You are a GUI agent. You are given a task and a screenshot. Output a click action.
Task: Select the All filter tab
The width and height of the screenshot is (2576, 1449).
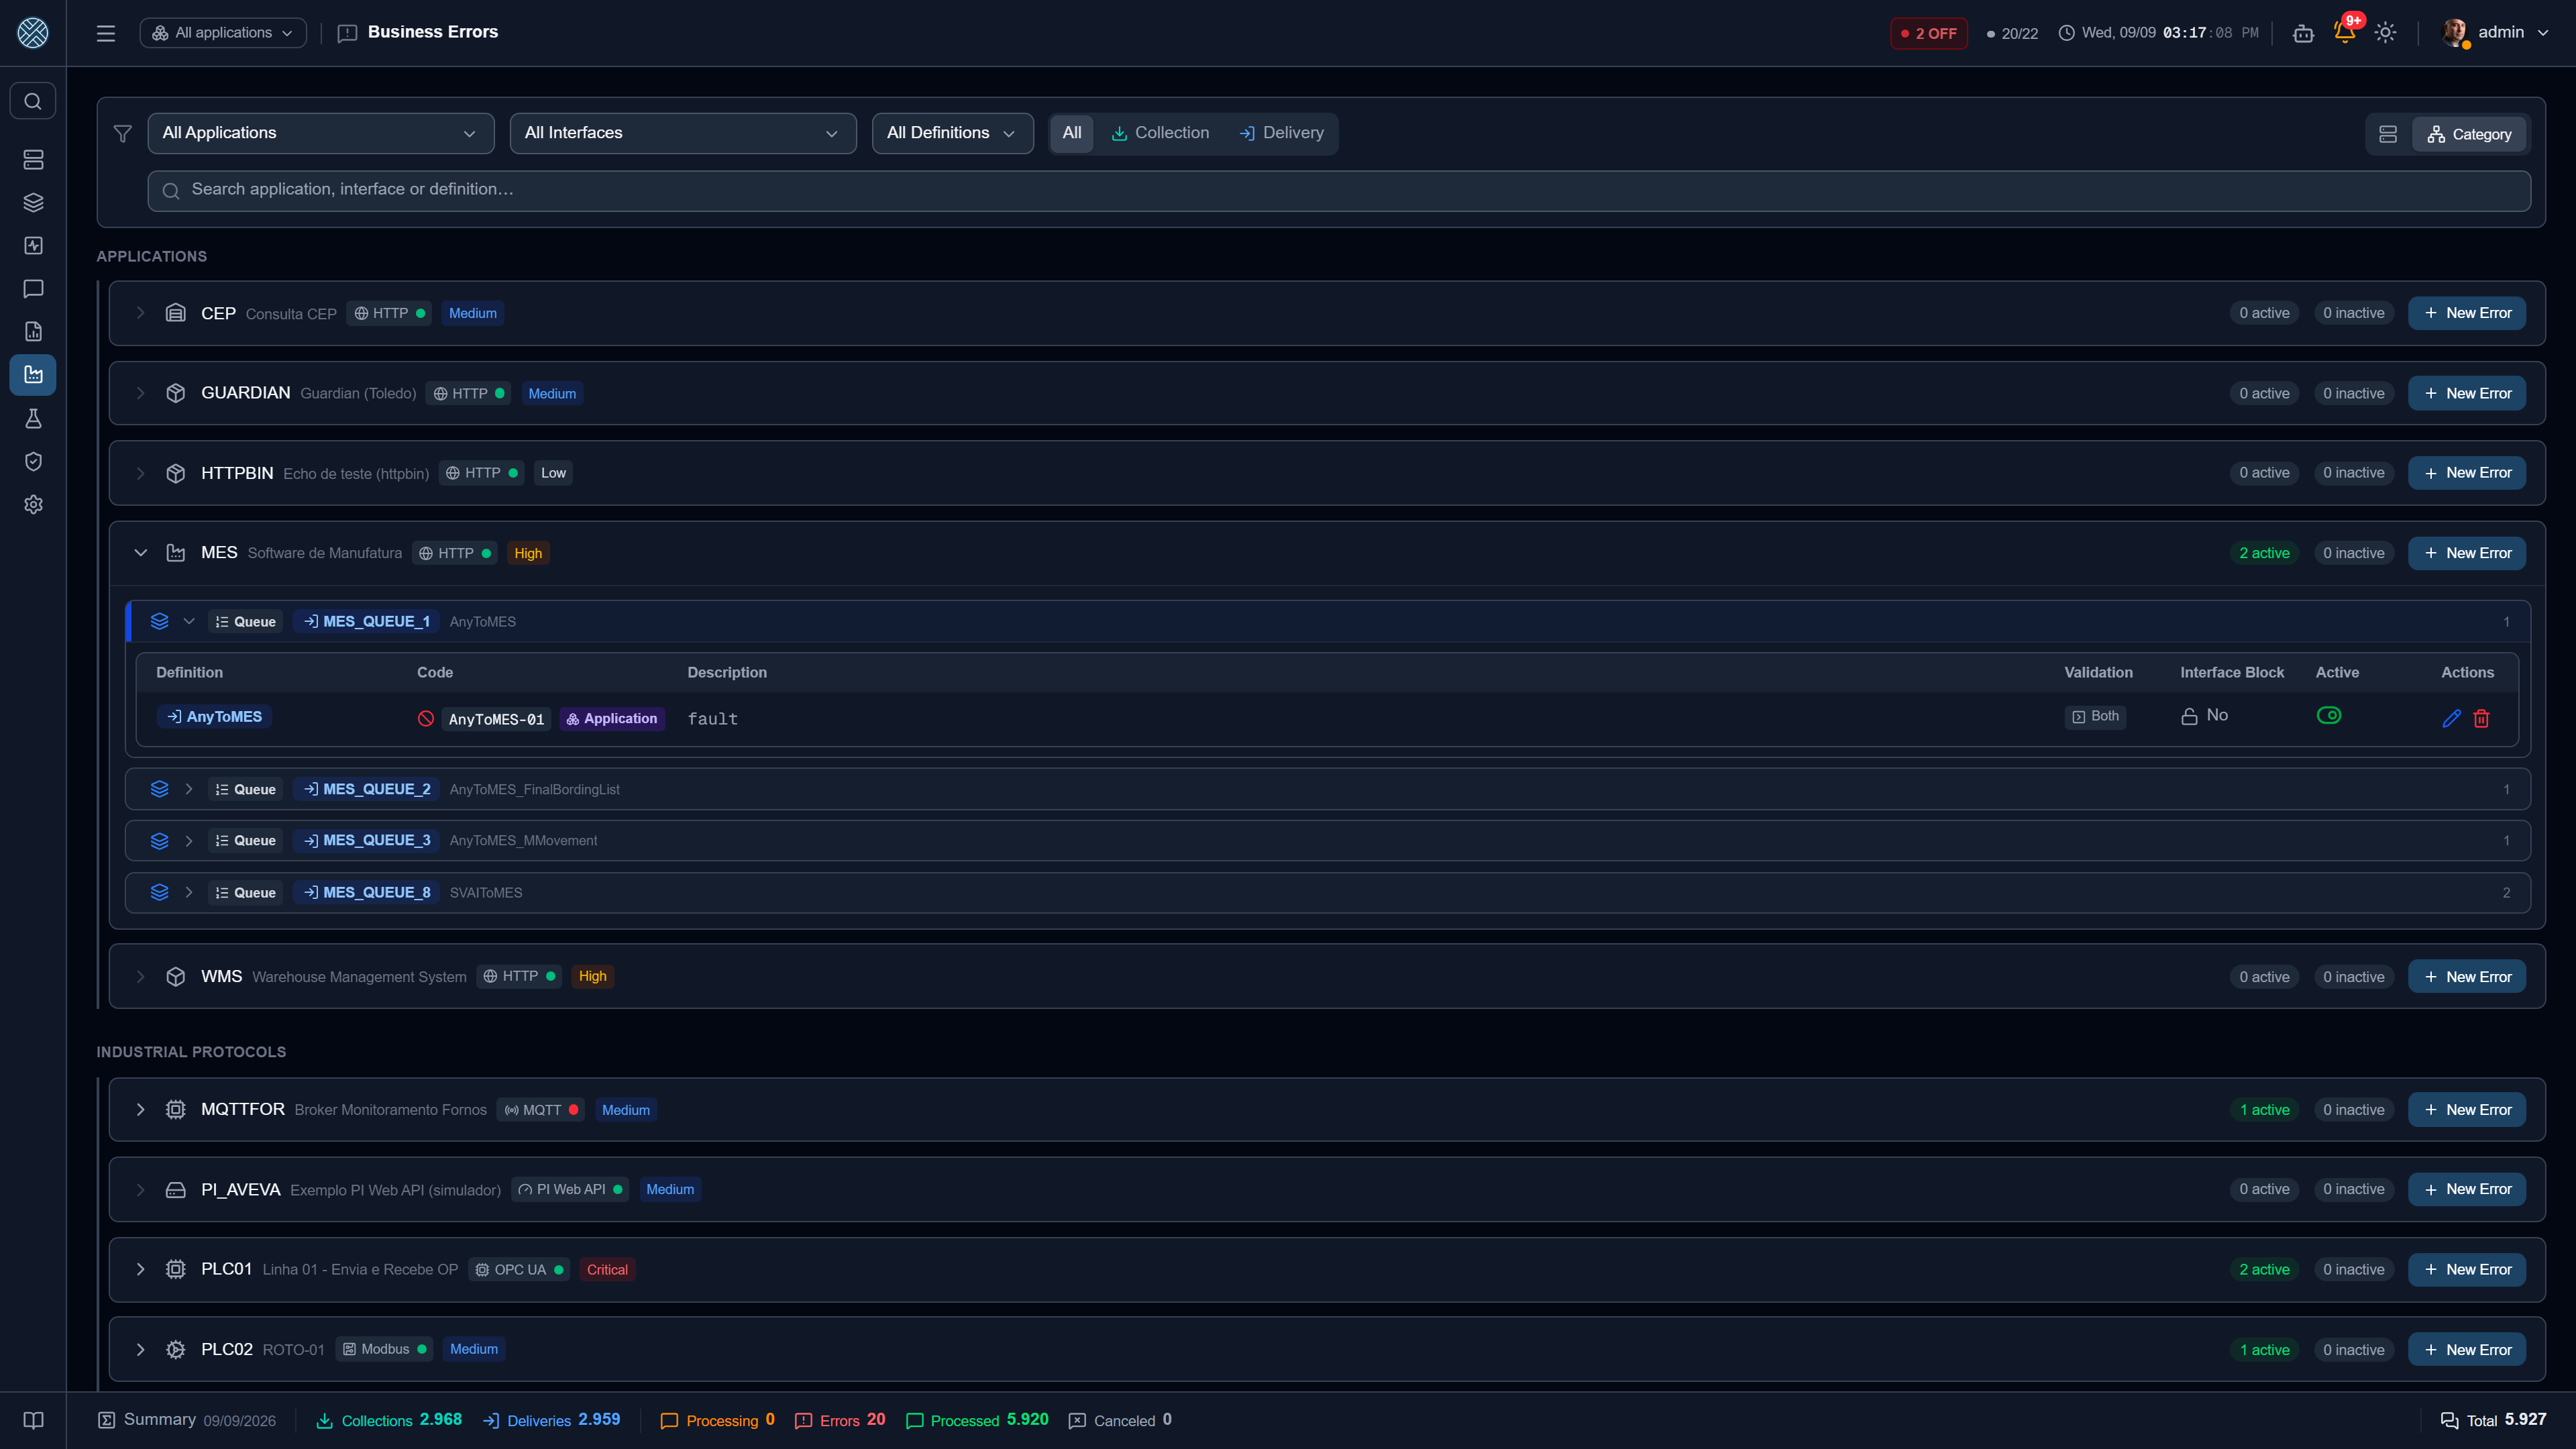point(1072,133)
